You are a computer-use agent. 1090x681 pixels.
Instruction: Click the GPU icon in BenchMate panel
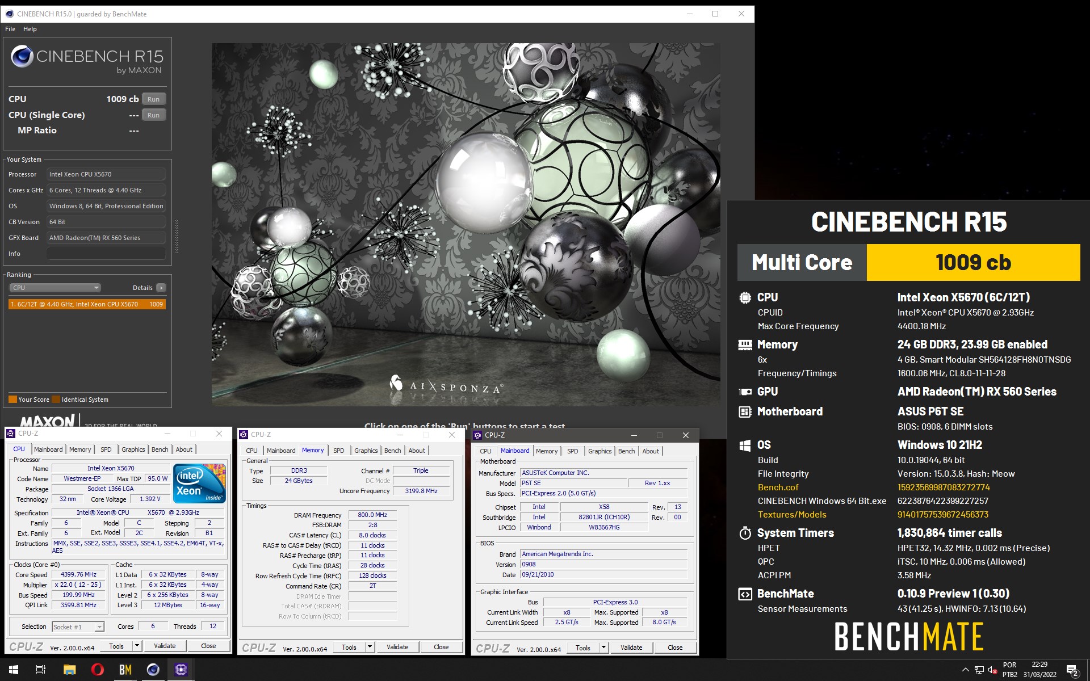745,392
